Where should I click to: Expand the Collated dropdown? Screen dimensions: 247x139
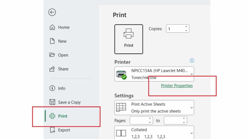tap(191, 133)
